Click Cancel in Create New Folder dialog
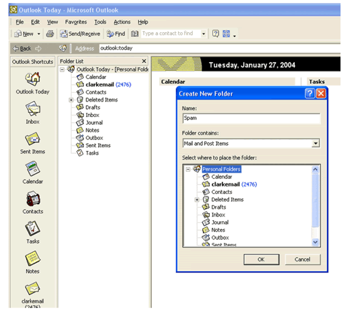Screen dimensions: 345x315 [302, 260]
